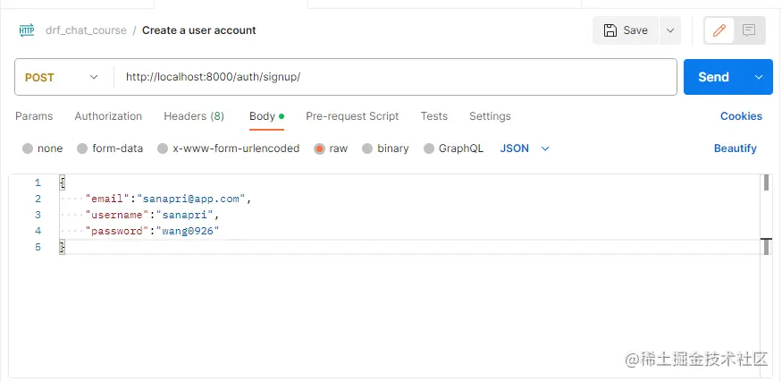Click the request URL field
This screenshot has height=382, width=782.
(395, 77)
